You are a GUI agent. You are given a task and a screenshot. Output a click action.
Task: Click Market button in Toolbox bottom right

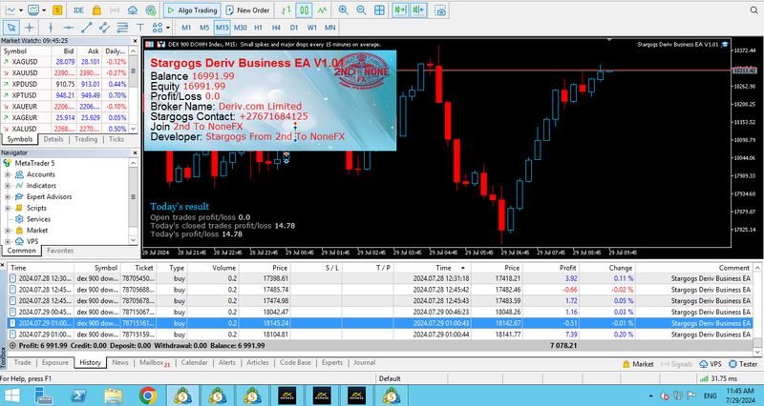638,364
